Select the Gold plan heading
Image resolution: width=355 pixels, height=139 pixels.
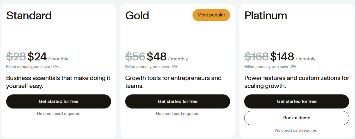pos(137,16)
